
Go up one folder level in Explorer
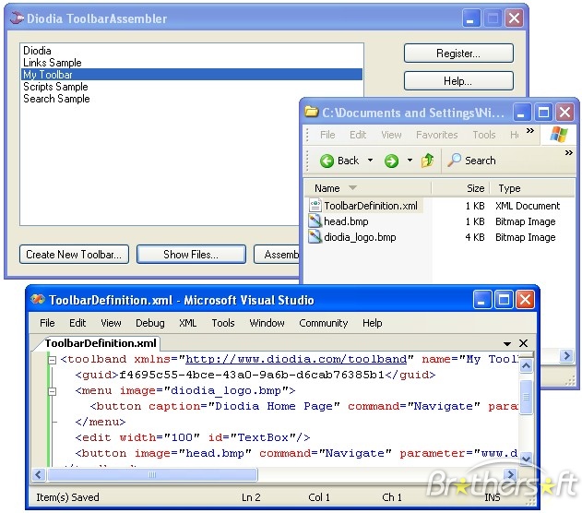click(x=427, y=161)
